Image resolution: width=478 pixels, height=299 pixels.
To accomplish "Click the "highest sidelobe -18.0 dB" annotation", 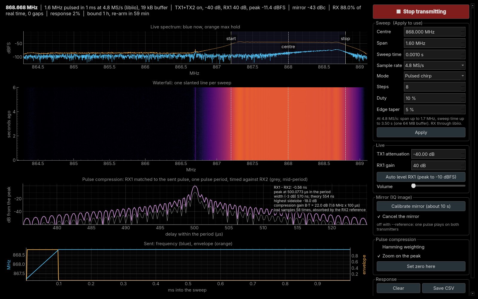I will click(295, 201).
